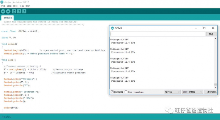Open the 工具 menu
This screenshot has height=120, width=220.
21,6
